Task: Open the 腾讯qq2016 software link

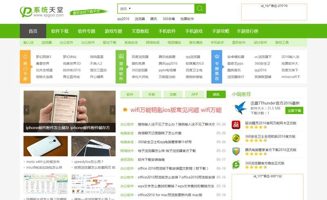Action: click(168, 64)
